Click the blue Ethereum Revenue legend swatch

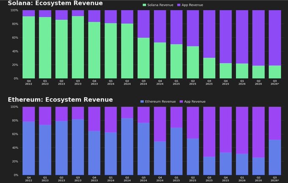click(142, 101)
